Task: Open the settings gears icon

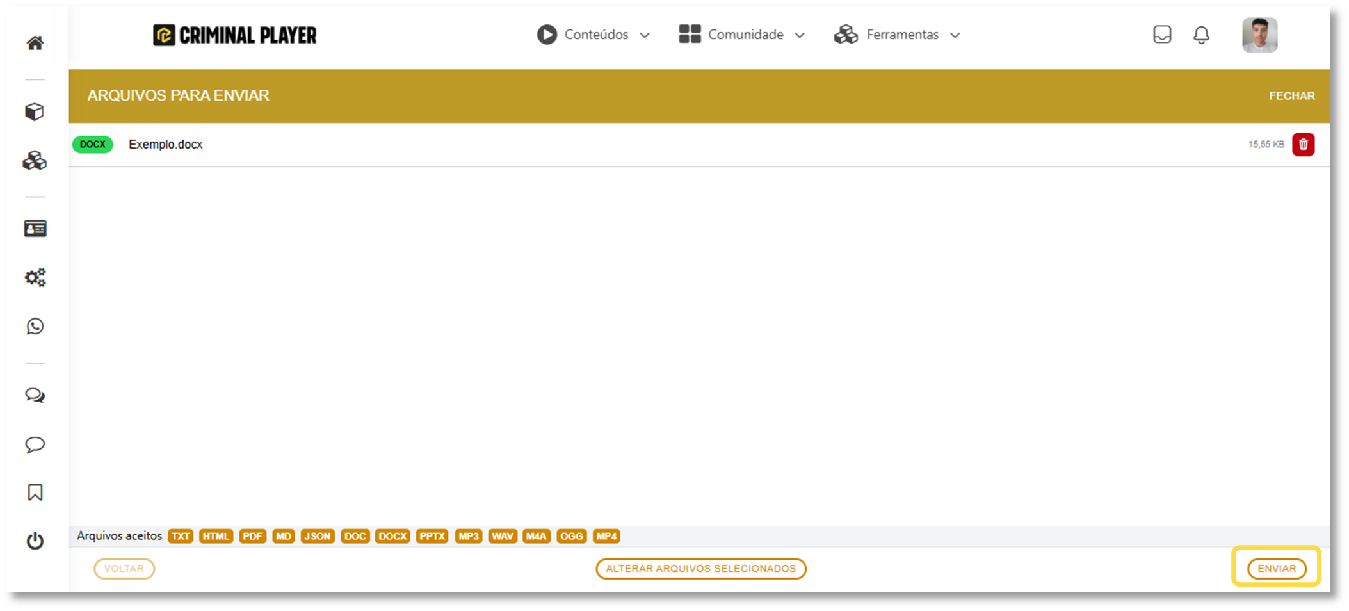Action: [35, 277]
